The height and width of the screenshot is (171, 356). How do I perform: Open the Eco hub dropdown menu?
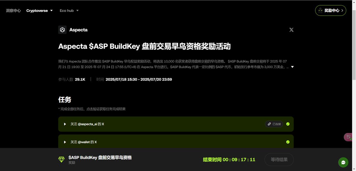point(69,11)
